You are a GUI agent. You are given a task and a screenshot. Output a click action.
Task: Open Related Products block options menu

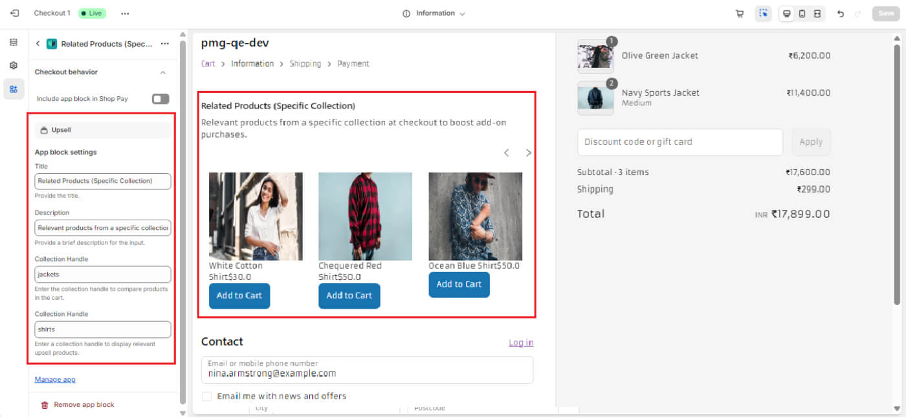tap(165, 44)
